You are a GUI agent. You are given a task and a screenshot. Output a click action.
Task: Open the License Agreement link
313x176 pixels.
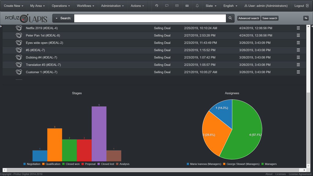coord(300,174)
